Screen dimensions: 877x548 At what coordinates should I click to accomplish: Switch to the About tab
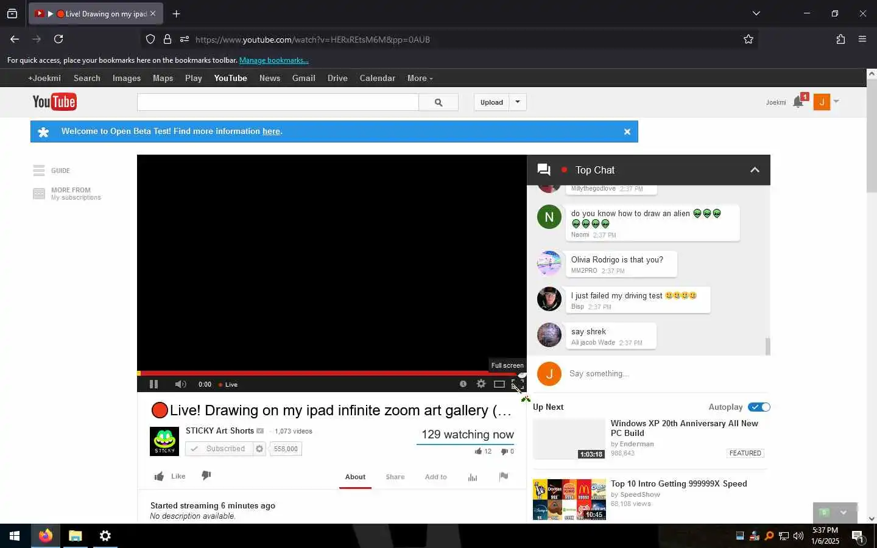tap(355, 477)
